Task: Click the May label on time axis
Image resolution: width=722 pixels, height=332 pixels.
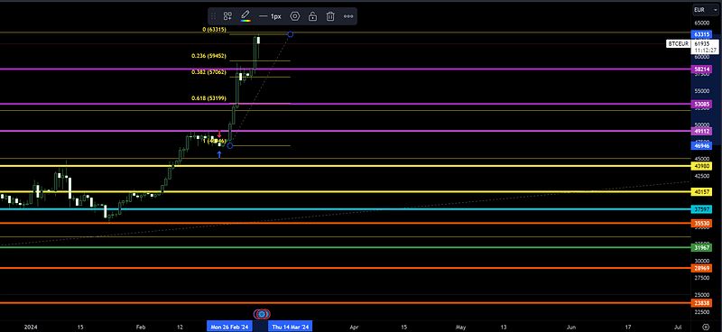Action: click(x=461, y=327)
